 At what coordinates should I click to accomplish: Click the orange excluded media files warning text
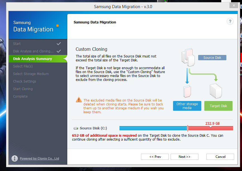click(x=123, y=106)
